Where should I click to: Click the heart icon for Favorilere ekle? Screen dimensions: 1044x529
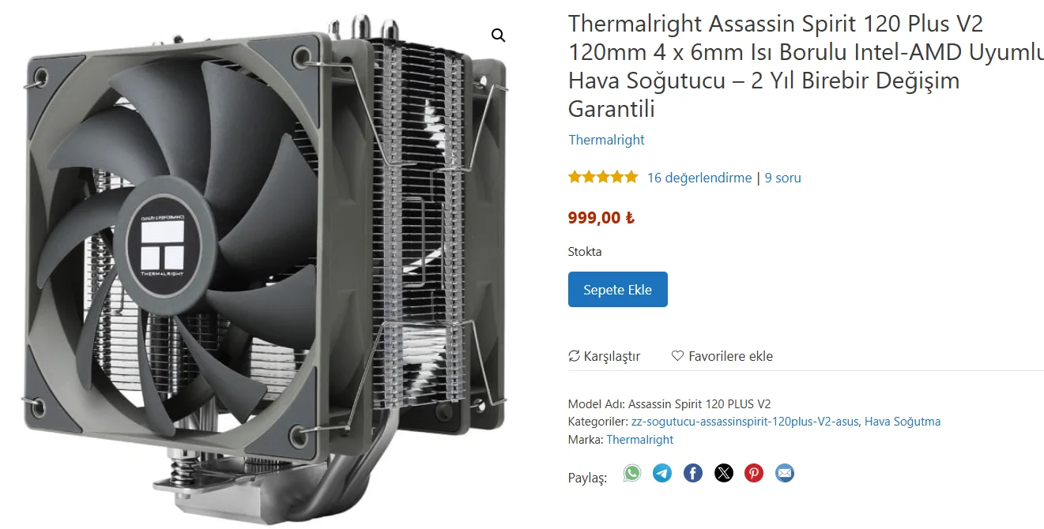pos(677,356)
